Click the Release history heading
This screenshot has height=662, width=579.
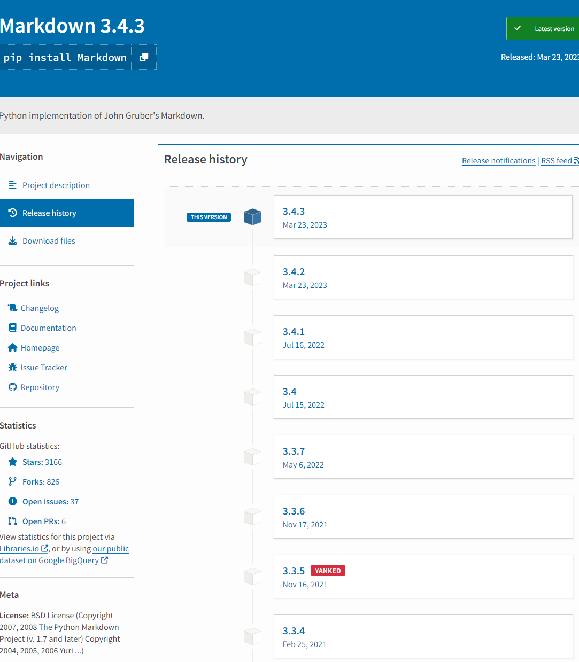[x=206, y=159]
